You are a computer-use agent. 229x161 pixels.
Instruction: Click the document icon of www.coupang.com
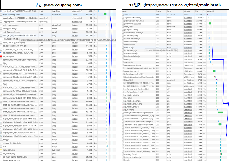pos(1,15)
